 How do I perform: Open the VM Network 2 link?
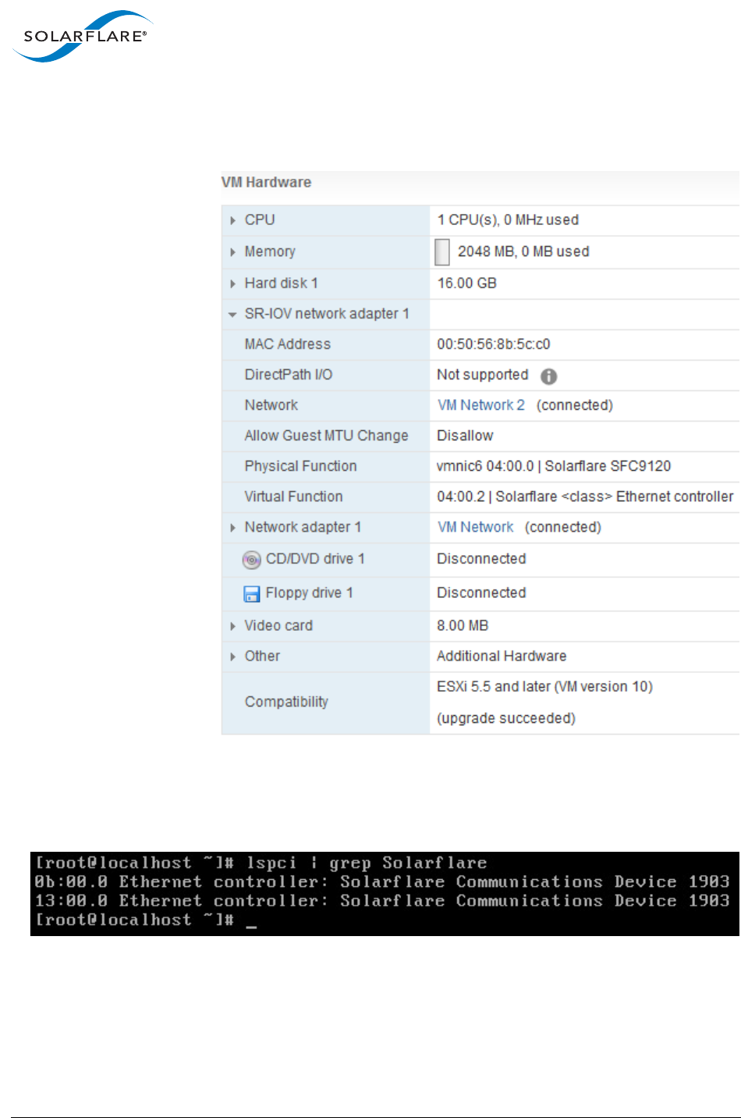(481, 405)
